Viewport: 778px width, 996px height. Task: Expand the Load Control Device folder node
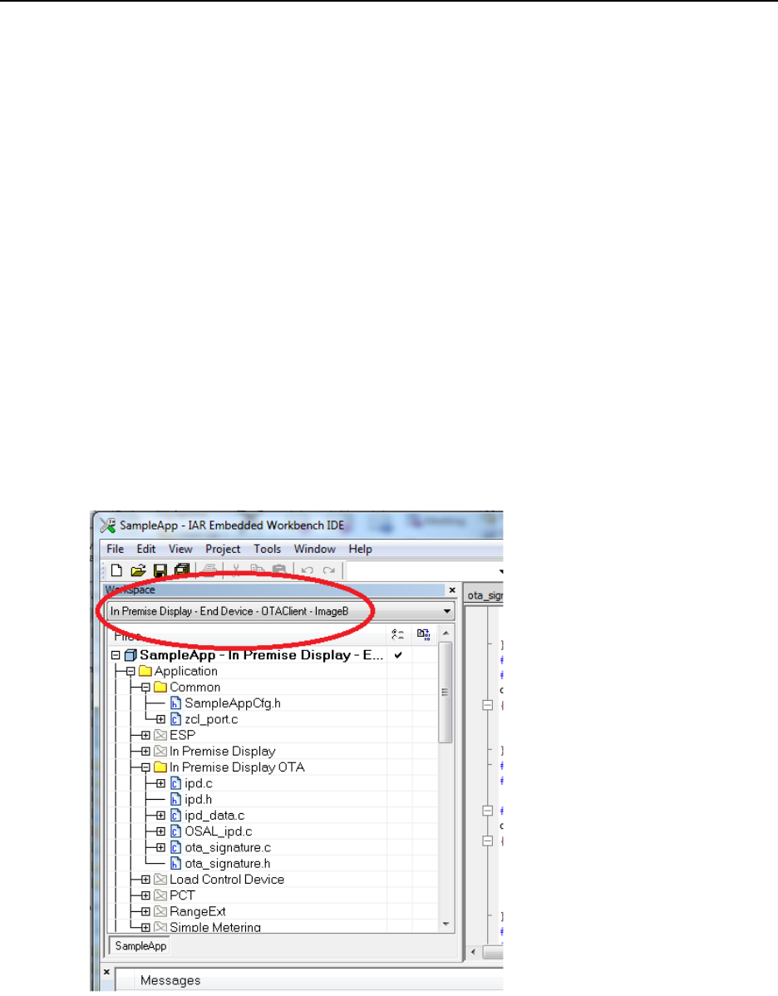coord(145,879)
